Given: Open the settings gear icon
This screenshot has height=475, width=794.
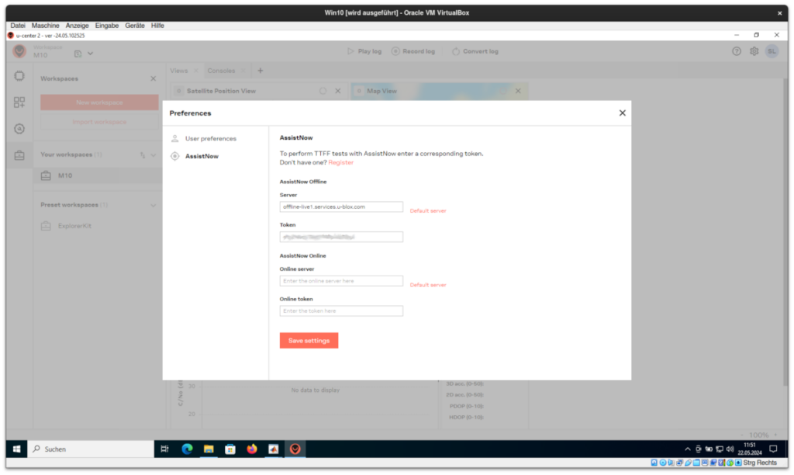Looking at the screenshot, I should coord(754,51).
